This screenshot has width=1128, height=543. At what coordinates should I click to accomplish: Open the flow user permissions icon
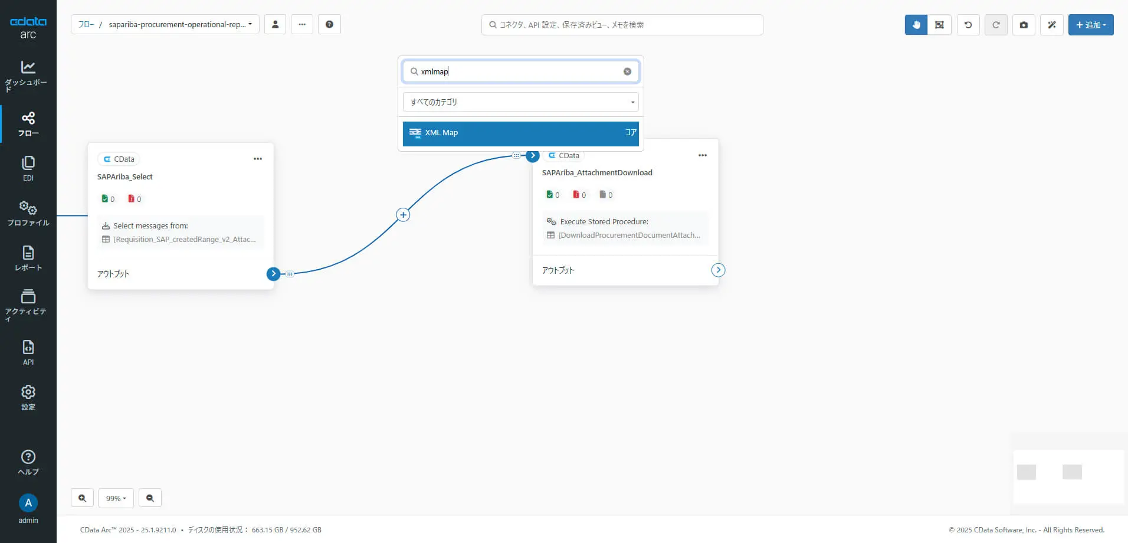coord(275,24)
